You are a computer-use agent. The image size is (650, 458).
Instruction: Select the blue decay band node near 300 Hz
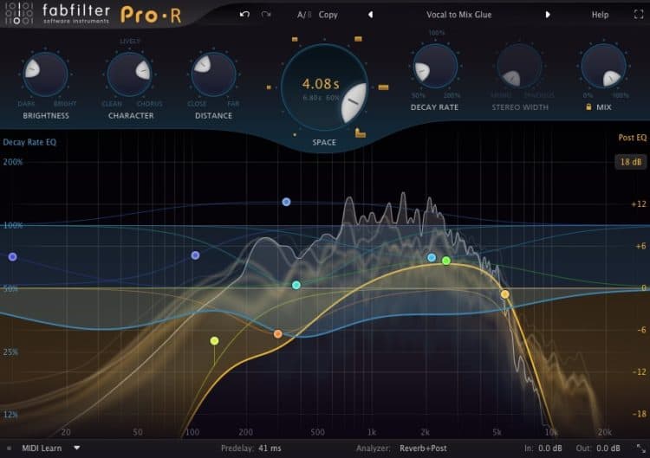[x=286, y=202]
